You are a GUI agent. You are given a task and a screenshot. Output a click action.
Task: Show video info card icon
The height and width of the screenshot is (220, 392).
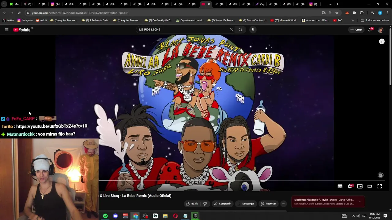coord(382,42)
